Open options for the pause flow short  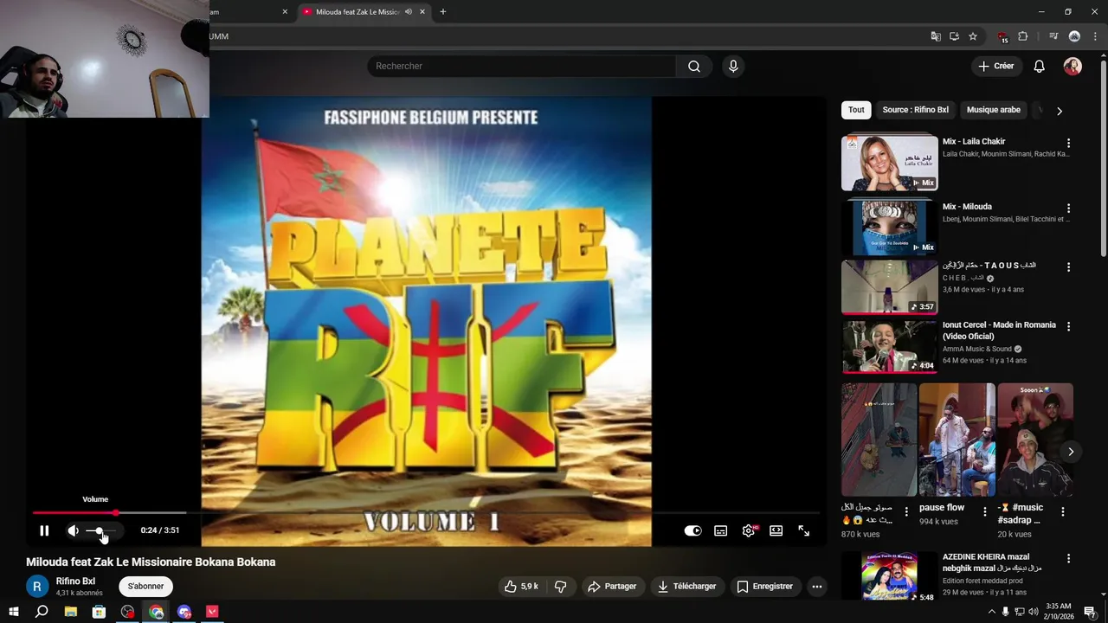point(984,511)
